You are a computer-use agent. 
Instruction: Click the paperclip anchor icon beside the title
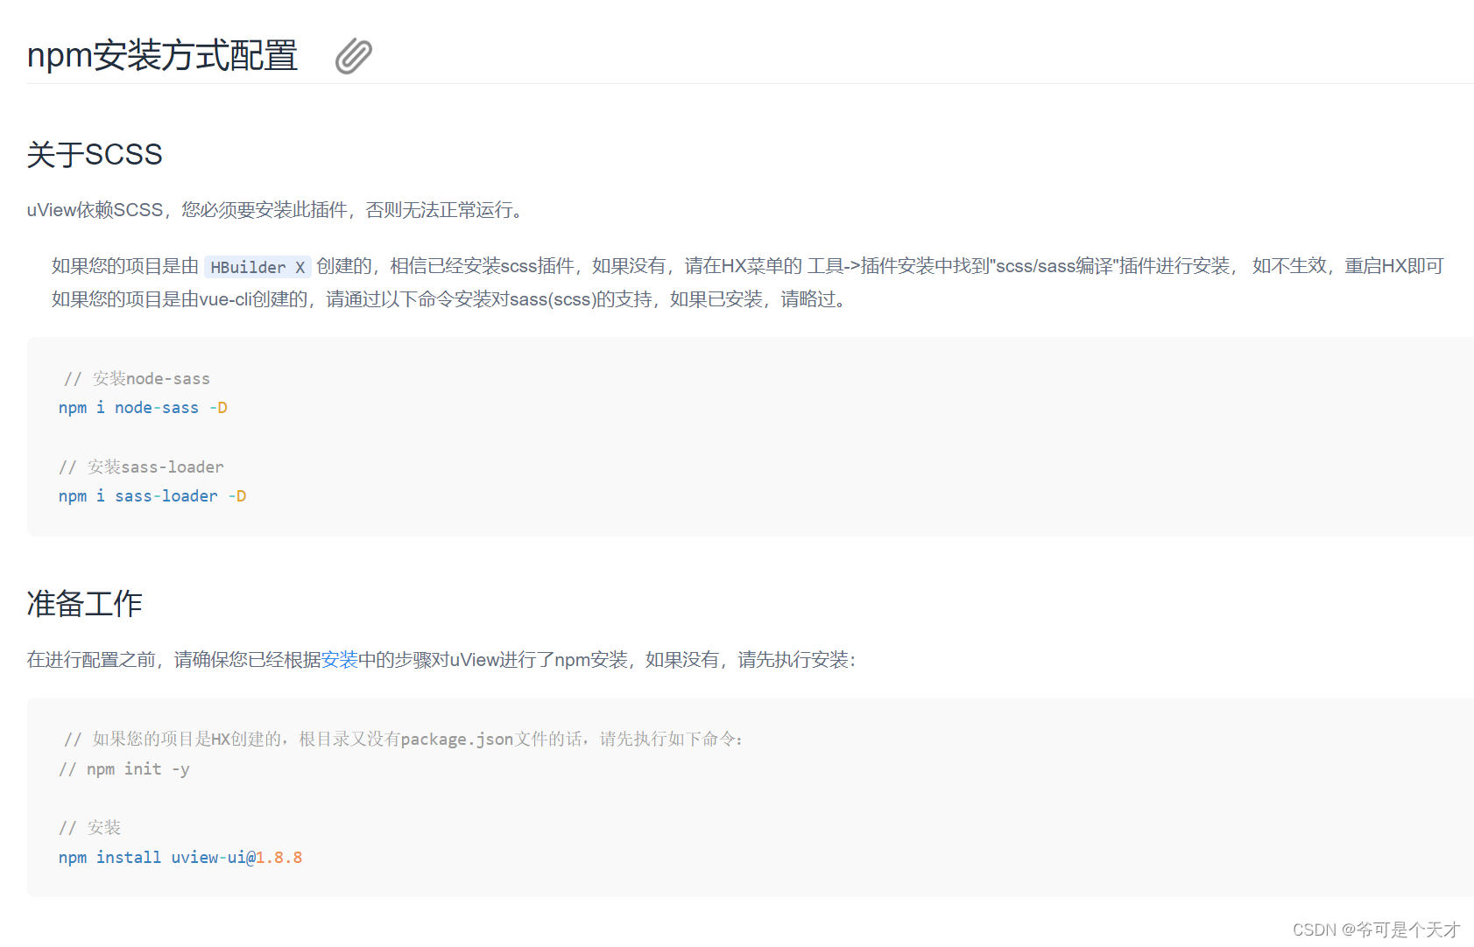354,56
